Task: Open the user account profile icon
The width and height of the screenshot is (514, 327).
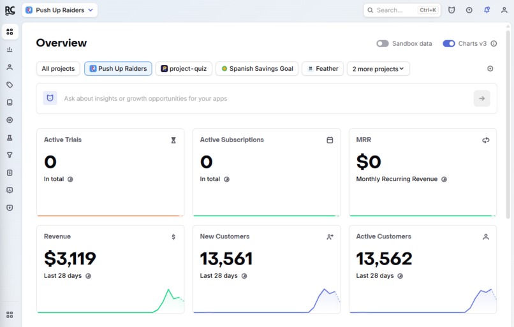Action: 504,10
